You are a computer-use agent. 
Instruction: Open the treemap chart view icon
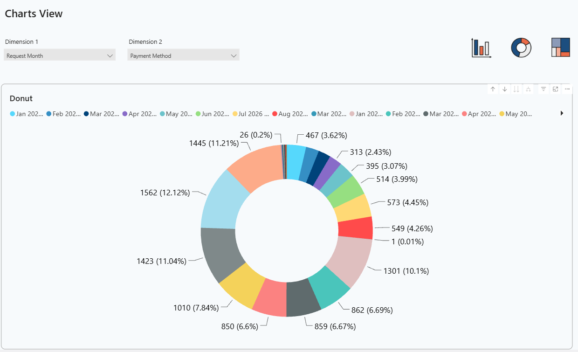(560, 47)
